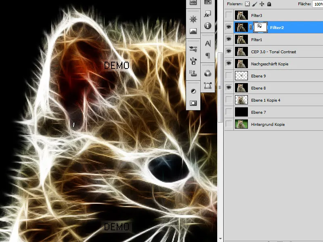Open the Styles (fx) panel
This screenshot has width=323, height=242.
point(208,14)
